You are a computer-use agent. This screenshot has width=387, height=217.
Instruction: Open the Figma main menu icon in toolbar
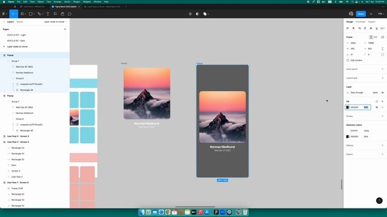pos(4,14)
